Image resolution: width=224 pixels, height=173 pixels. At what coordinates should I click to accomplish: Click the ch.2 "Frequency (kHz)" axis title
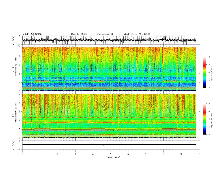[16, 112]
